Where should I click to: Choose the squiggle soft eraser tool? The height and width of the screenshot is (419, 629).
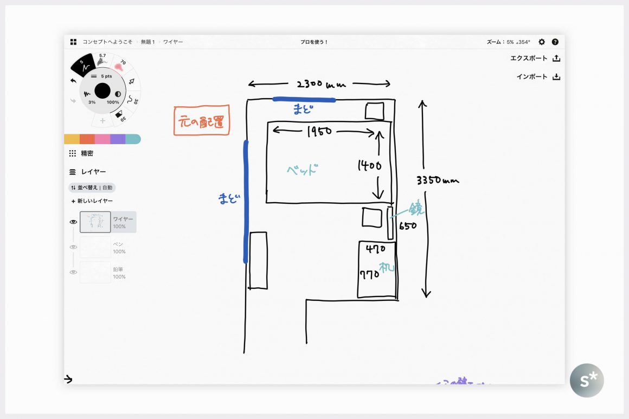click(x=132, y=99)
